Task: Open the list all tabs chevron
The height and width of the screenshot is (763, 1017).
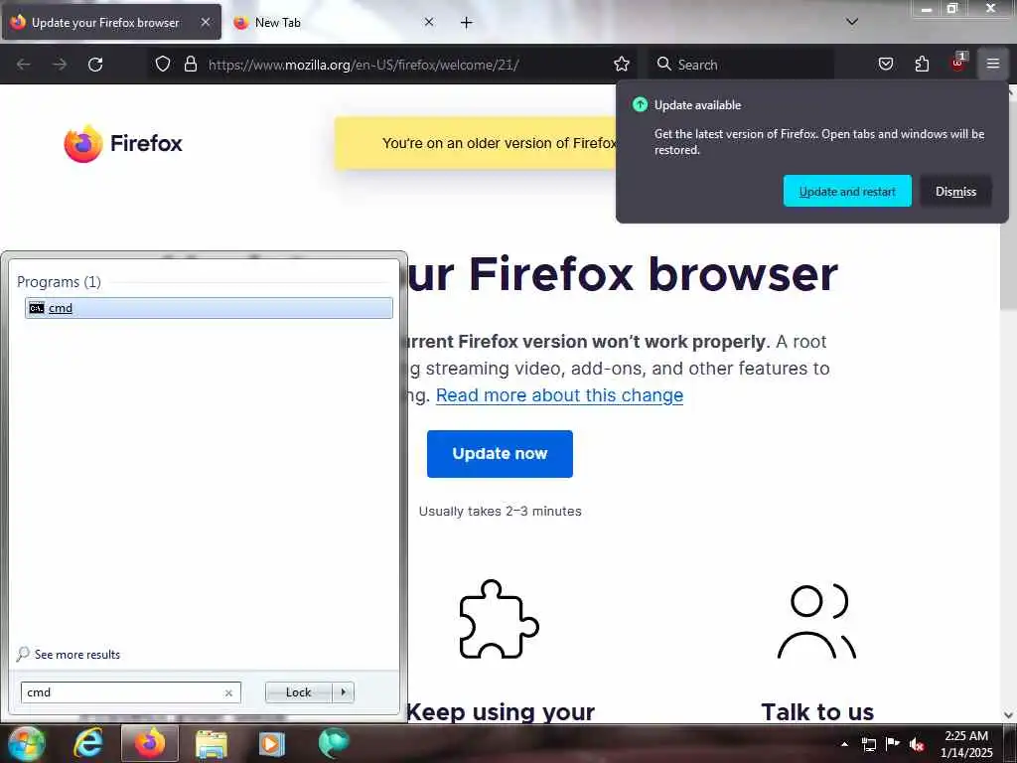Action: tap(852, 22)
